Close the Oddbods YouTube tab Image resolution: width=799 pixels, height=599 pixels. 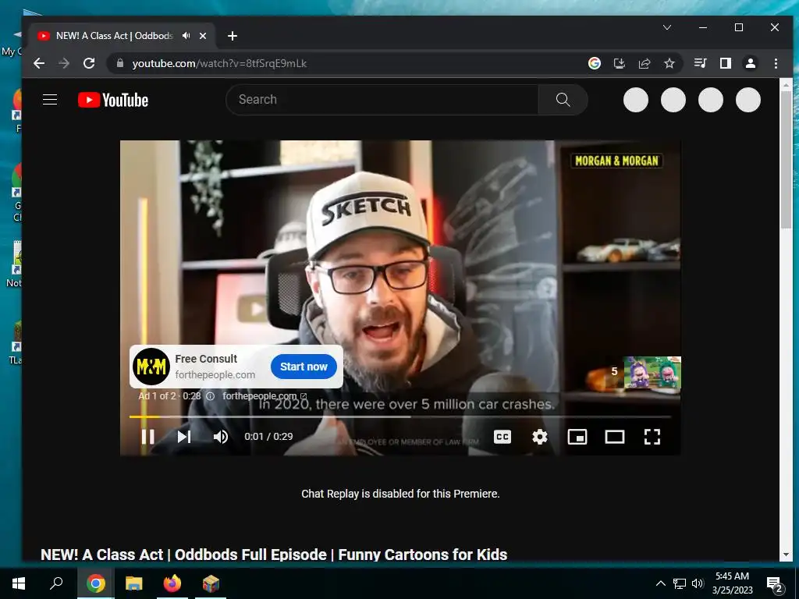[x=203, y=36]
